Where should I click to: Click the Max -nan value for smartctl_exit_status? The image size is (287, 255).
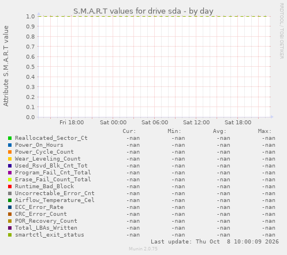[269, 235]
